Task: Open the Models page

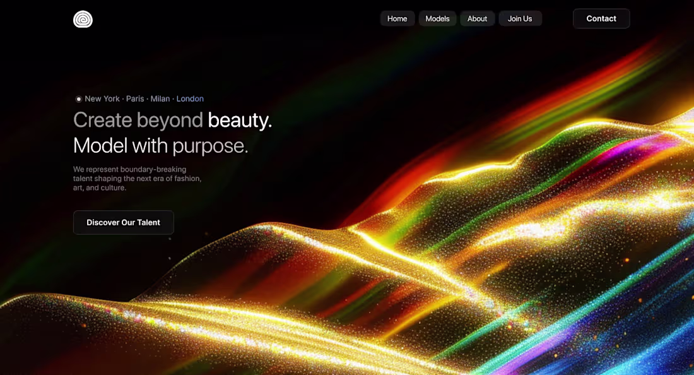Action: [437, 18]
